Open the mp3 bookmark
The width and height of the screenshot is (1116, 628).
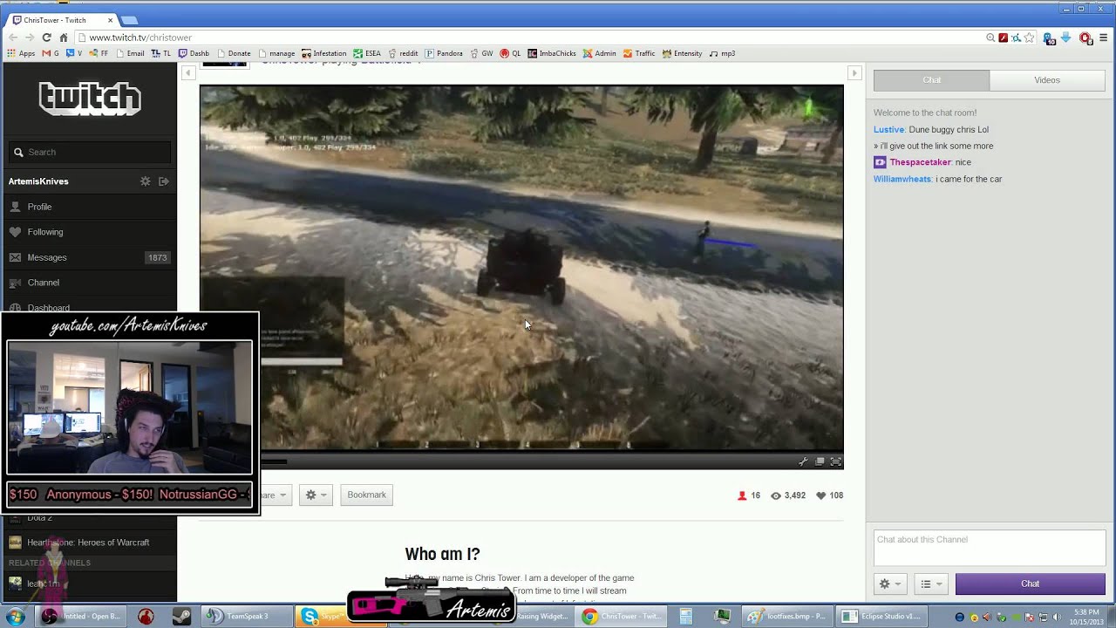[722, 53]
